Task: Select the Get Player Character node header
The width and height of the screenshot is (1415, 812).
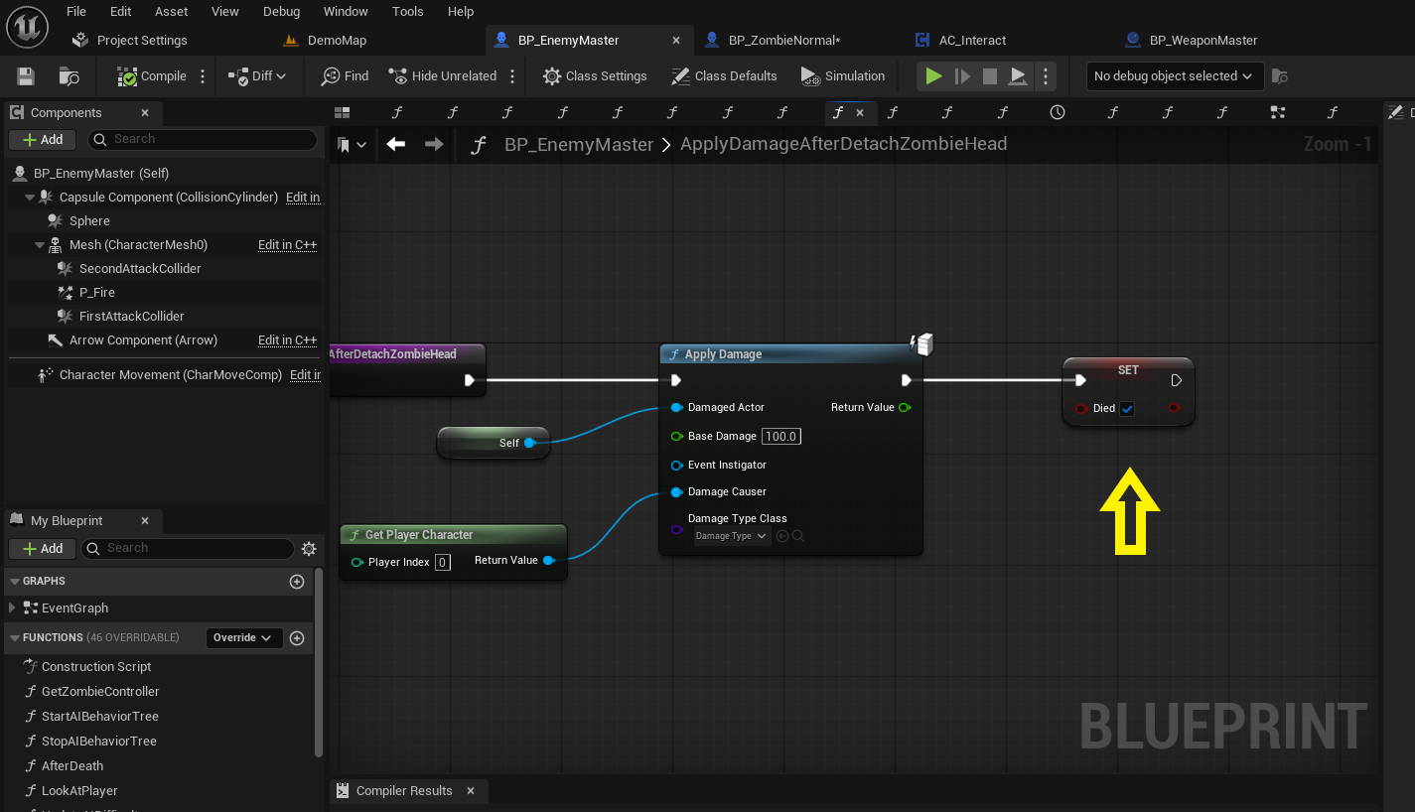Action: pos(453,535)
